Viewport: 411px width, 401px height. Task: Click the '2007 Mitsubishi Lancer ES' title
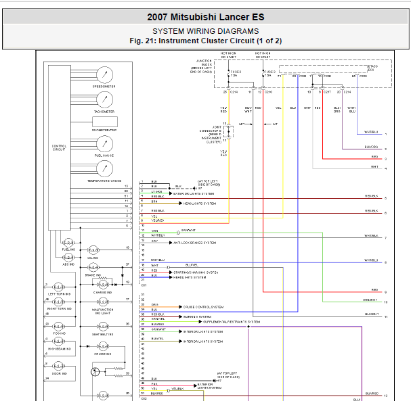206,17
